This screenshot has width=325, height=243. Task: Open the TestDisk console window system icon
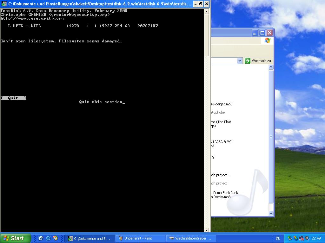point(4,4)
